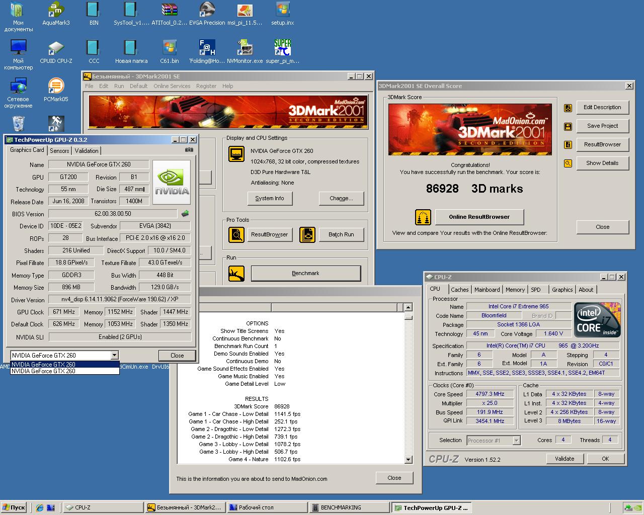Click the BIOS Version field in GPU-Z
The height and width of the screenshot is (515, 644).
pos(113,214)
